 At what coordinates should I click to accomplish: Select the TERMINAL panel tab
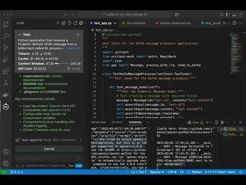coord(135,122)
